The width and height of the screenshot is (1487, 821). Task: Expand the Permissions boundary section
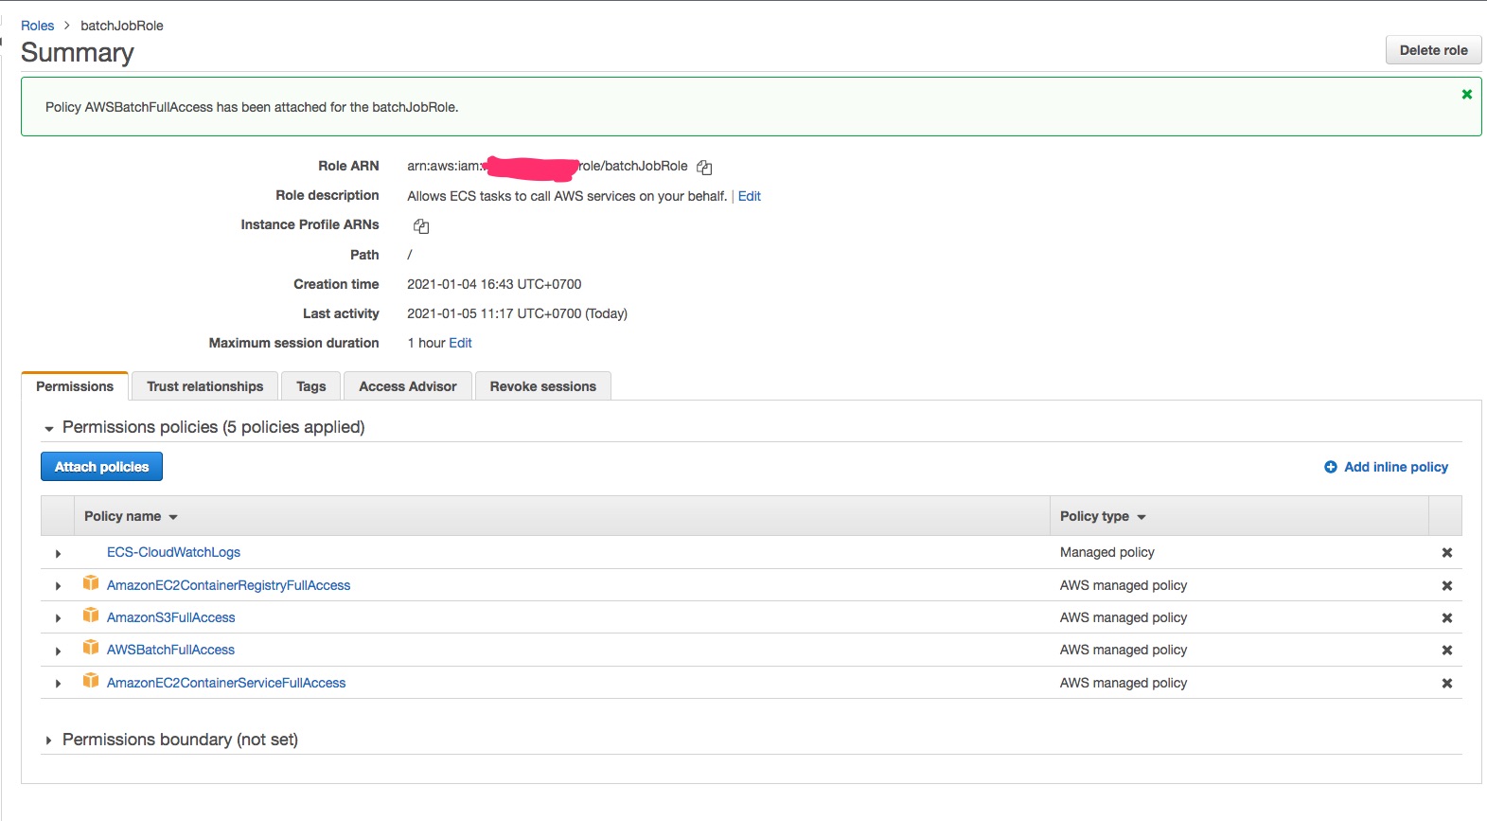coord(48,741)
